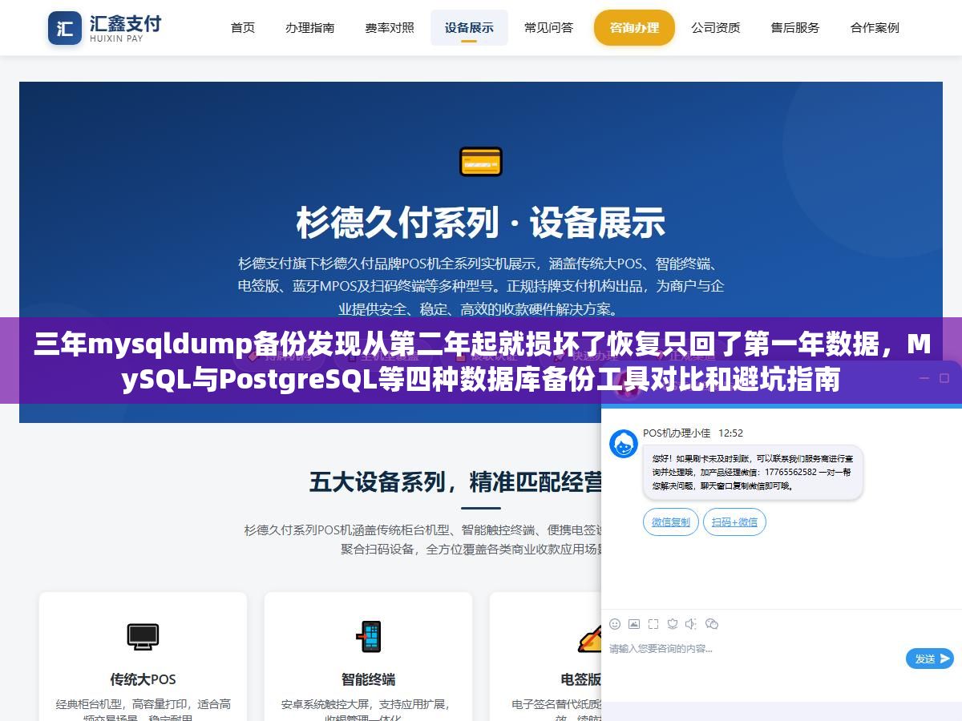The image size is (962, 721).
Task: Open the 费率对照 menu item
Action: coord(390,27)
